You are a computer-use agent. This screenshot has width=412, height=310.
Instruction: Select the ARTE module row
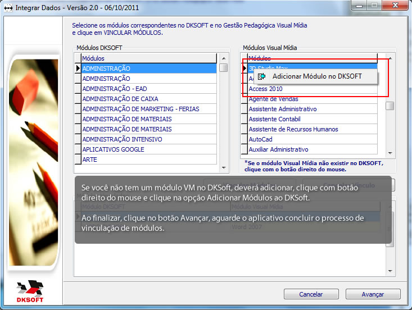tap(149, 159)
